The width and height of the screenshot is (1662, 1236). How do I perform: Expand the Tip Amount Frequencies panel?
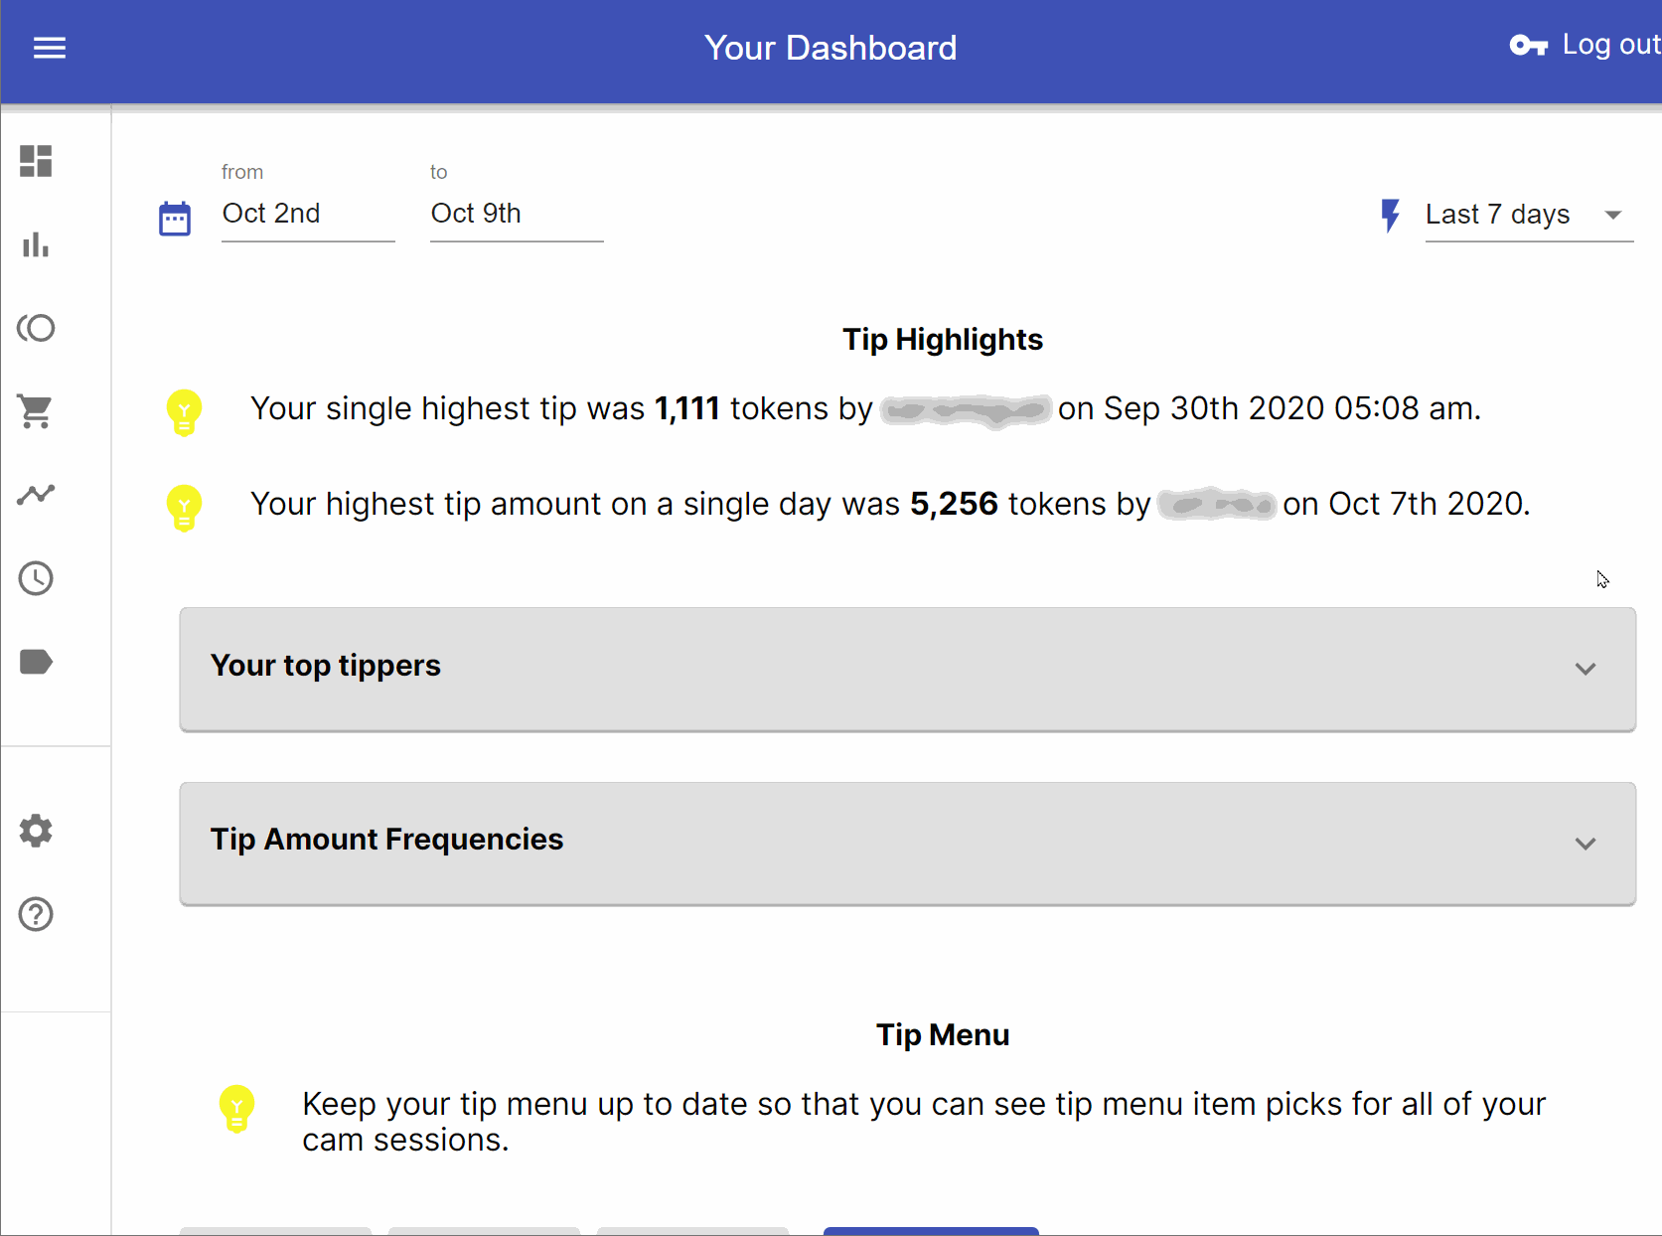[x=907, y=844]
